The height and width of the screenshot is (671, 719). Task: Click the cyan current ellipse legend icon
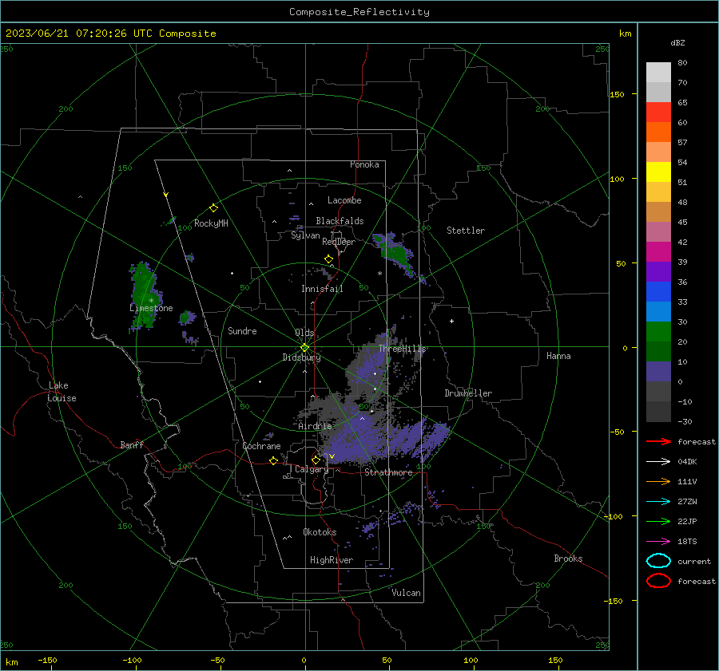[658, 561]
